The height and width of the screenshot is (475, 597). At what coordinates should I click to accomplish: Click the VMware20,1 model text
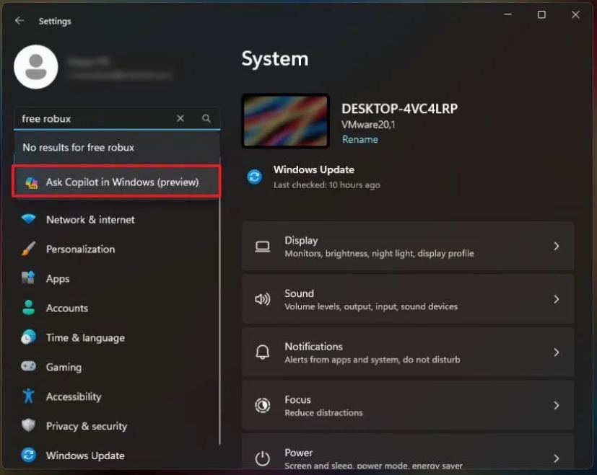(x=368, y=125)
